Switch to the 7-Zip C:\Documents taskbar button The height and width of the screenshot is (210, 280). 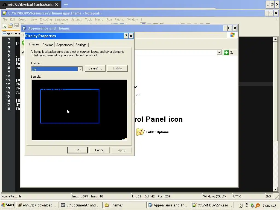point(81,205)
